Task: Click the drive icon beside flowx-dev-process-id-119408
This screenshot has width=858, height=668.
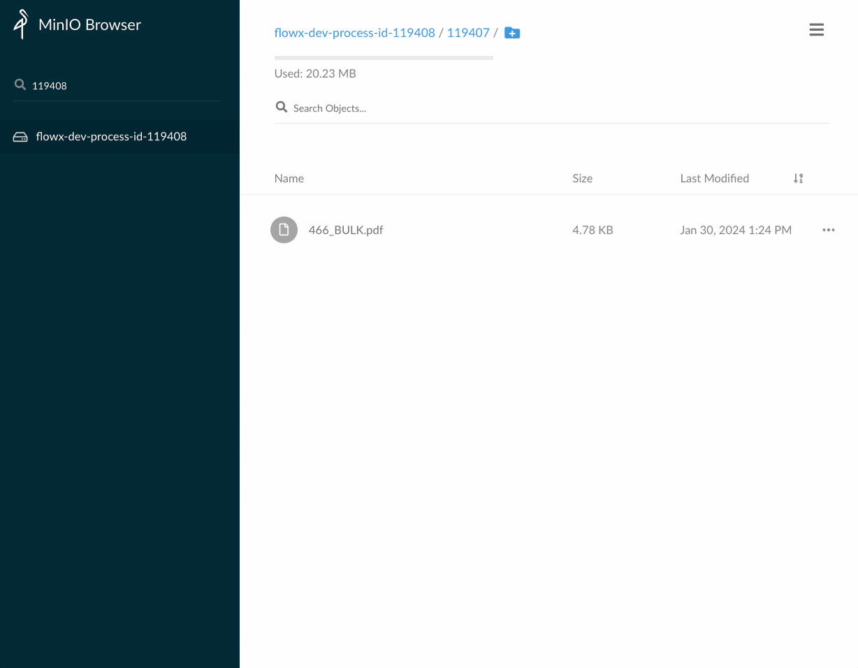Action: tap(20, 137)
